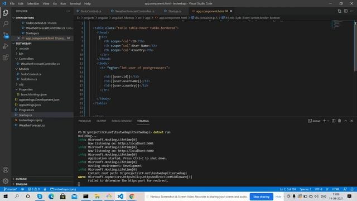Viewport: 357px width, 201px height.
Task: Open Skype from the taskbar
Action: coord(40,197)
